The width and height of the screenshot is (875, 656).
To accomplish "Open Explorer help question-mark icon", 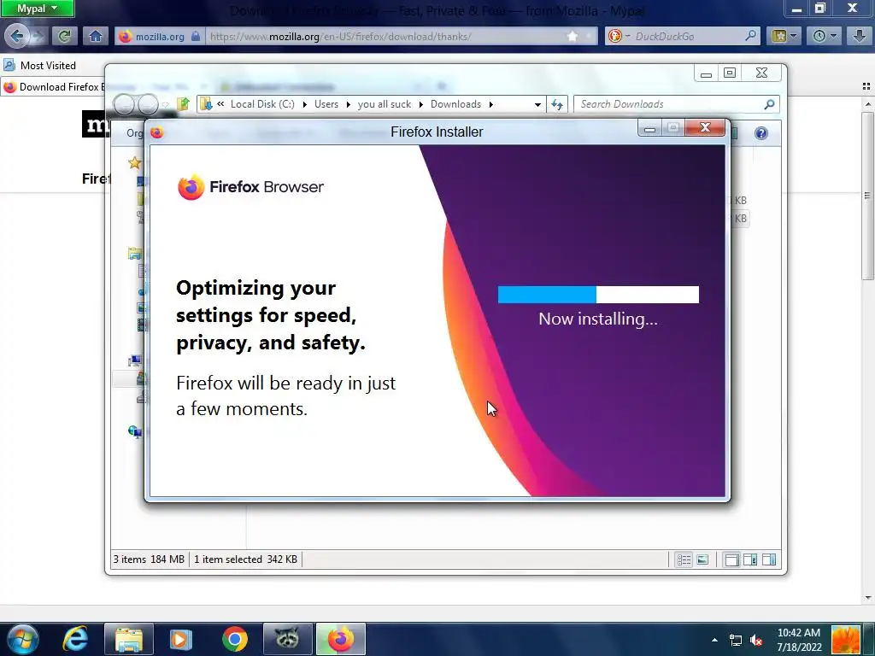I will (x=761, y=132).
